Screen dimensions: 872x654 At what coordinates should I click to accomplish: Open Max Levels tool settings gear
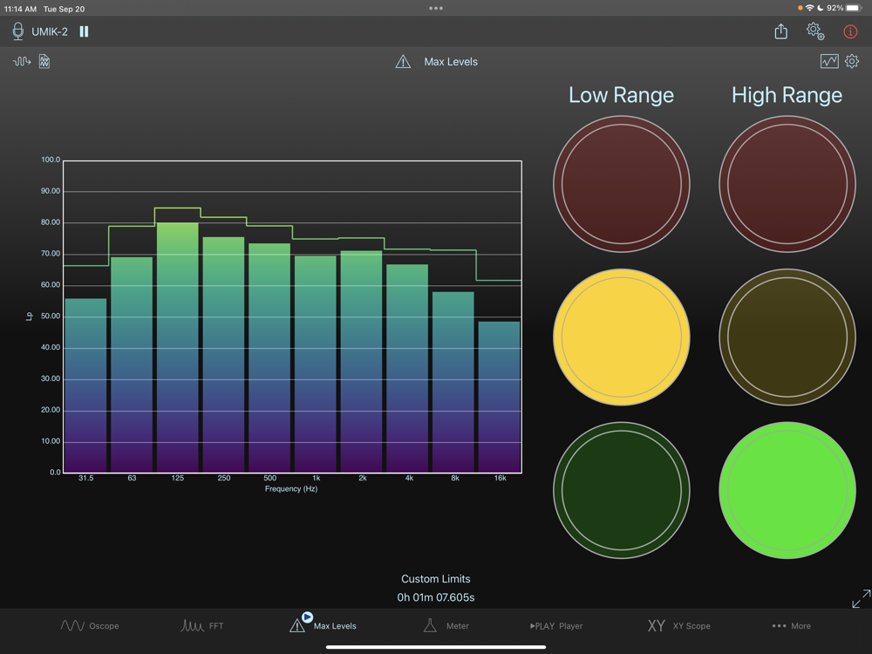pyautogui.click(x=852, y=61)
